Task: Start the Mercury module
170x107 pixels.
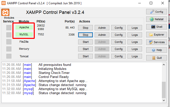Action: point(86,49)
